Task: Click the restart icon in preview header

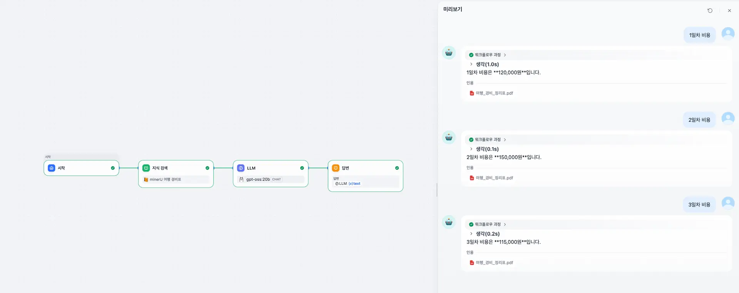Action: coord(710,11)
